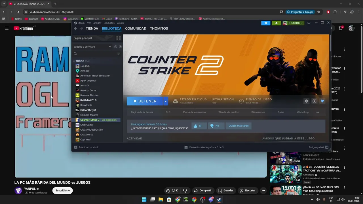Open Counter-Strike 2 game info icon
The height and width of the screenshot is (204, 363).
coord(314,101)
